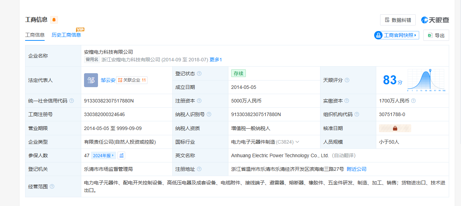This screenshot has height=206, width=461.
Task: Click help icon beside 注册地址
Action: tap(199, 169)
